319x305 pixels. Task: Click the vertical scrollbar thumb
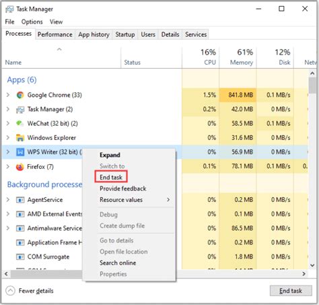pos(312,86)
